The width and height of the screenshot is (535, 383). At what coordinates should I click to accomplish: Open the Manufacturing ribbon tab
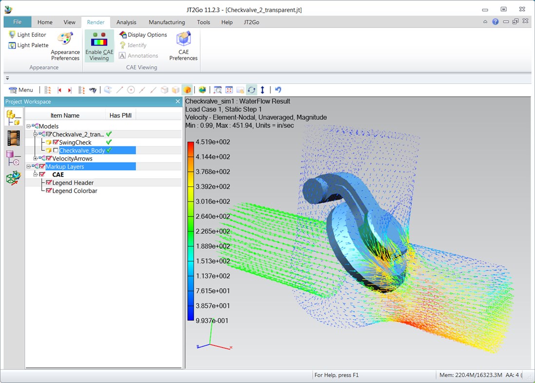(167, 22)
